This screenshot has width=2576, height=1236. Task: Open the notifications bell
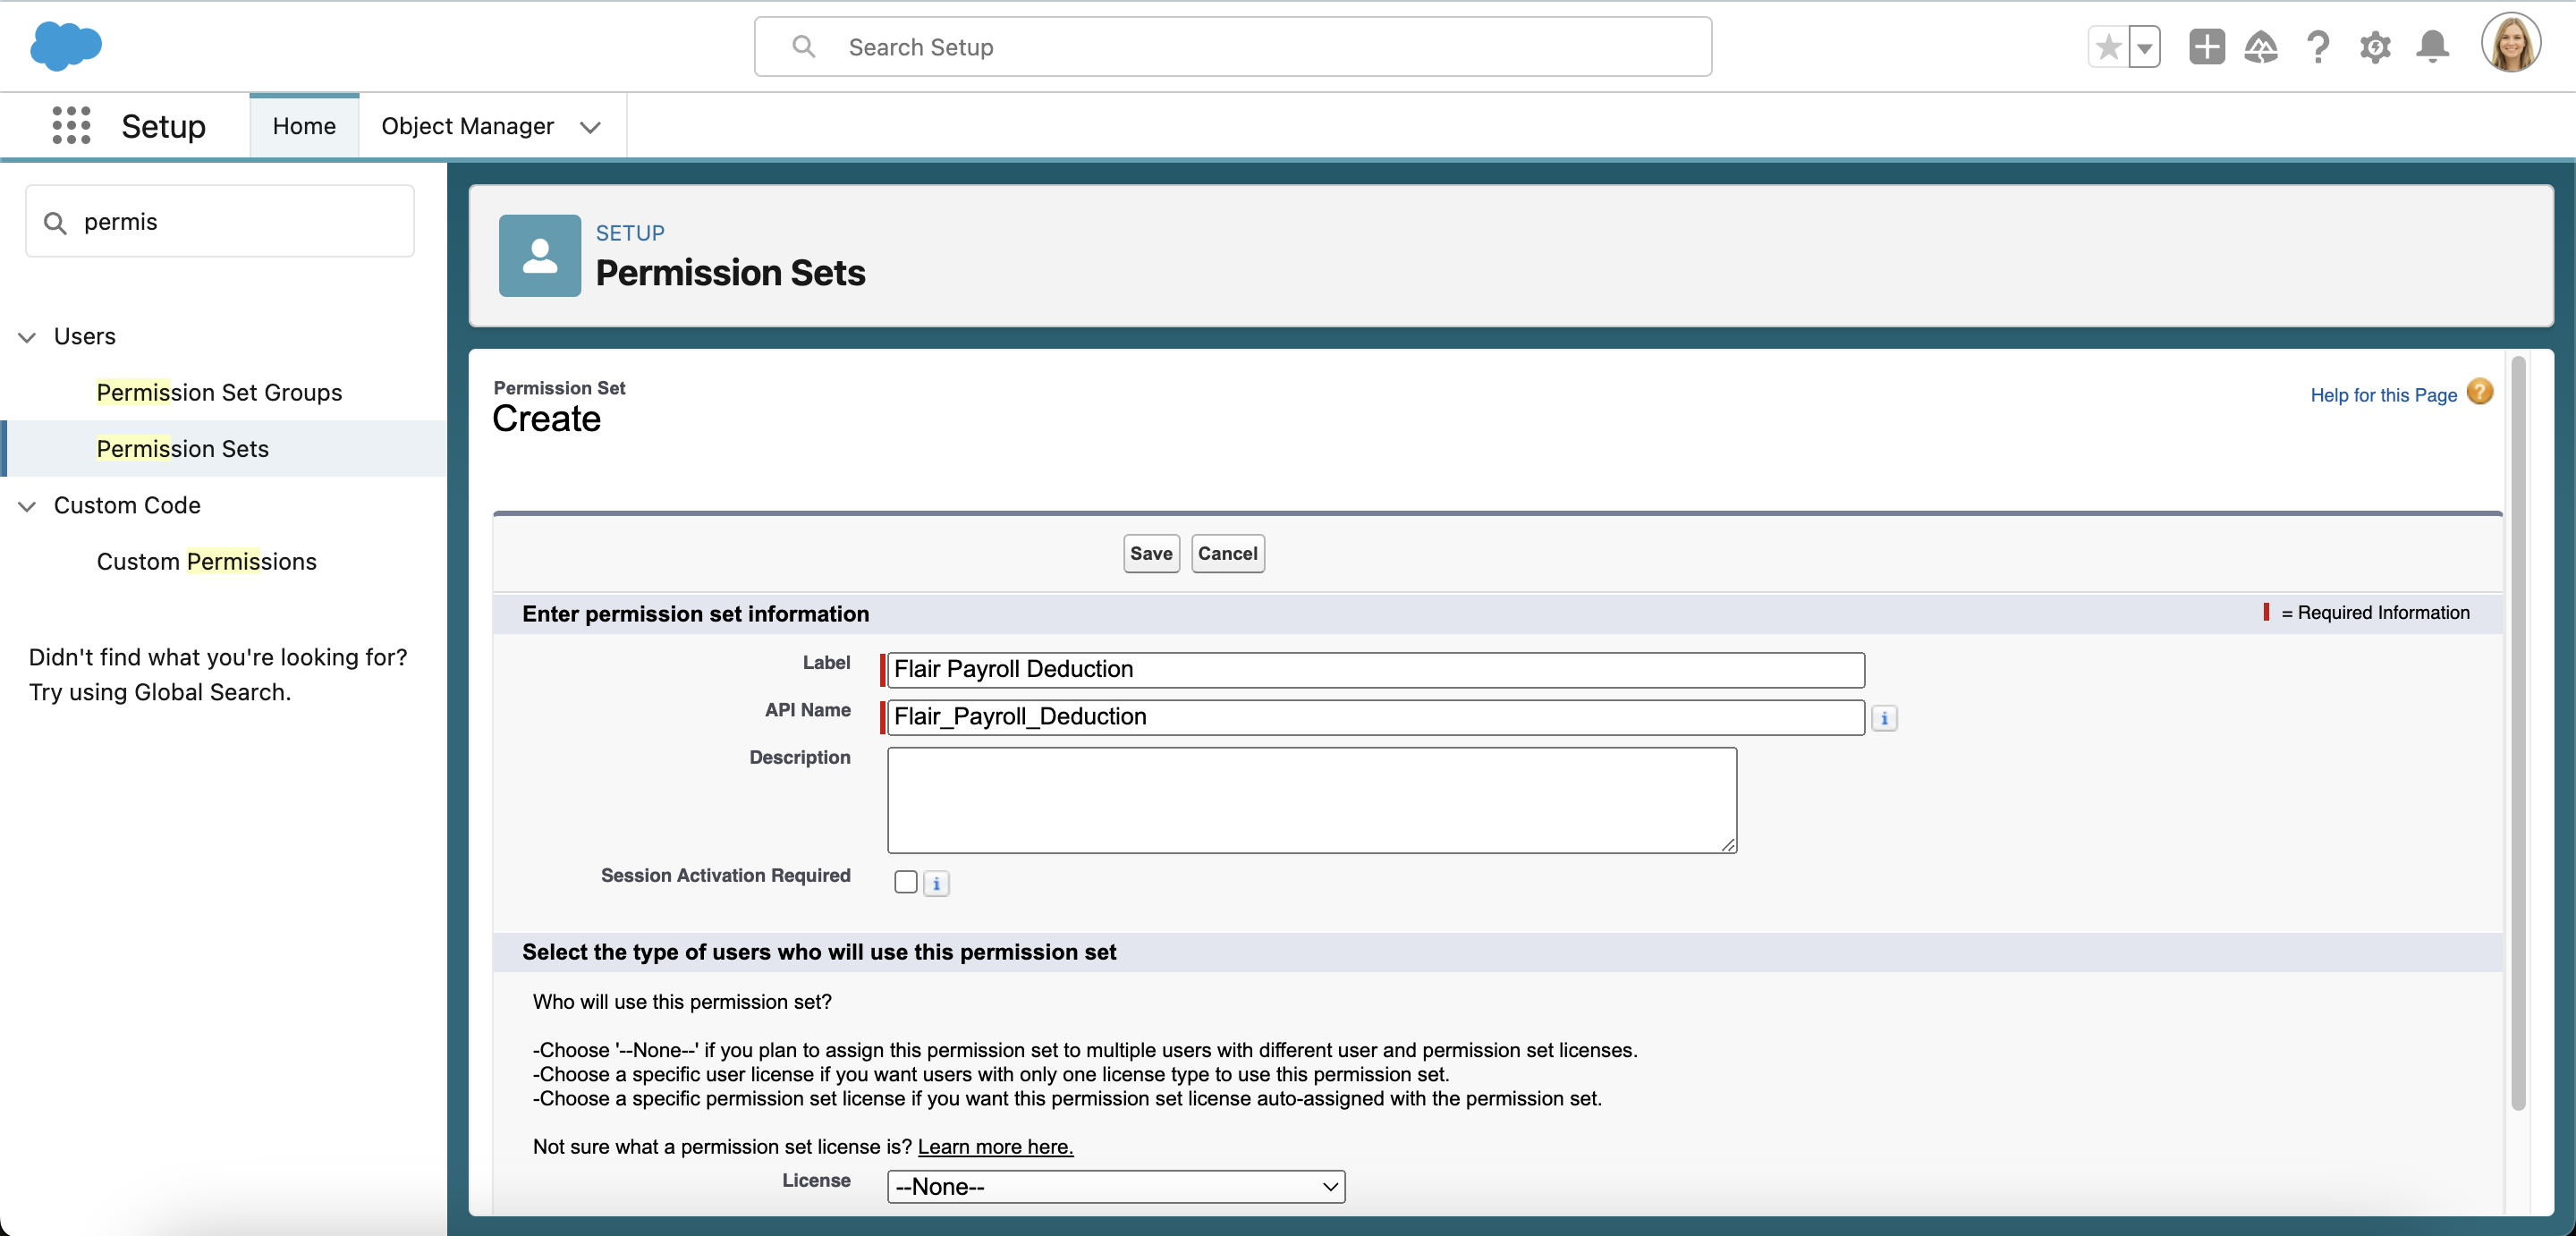pos(2432,47)
